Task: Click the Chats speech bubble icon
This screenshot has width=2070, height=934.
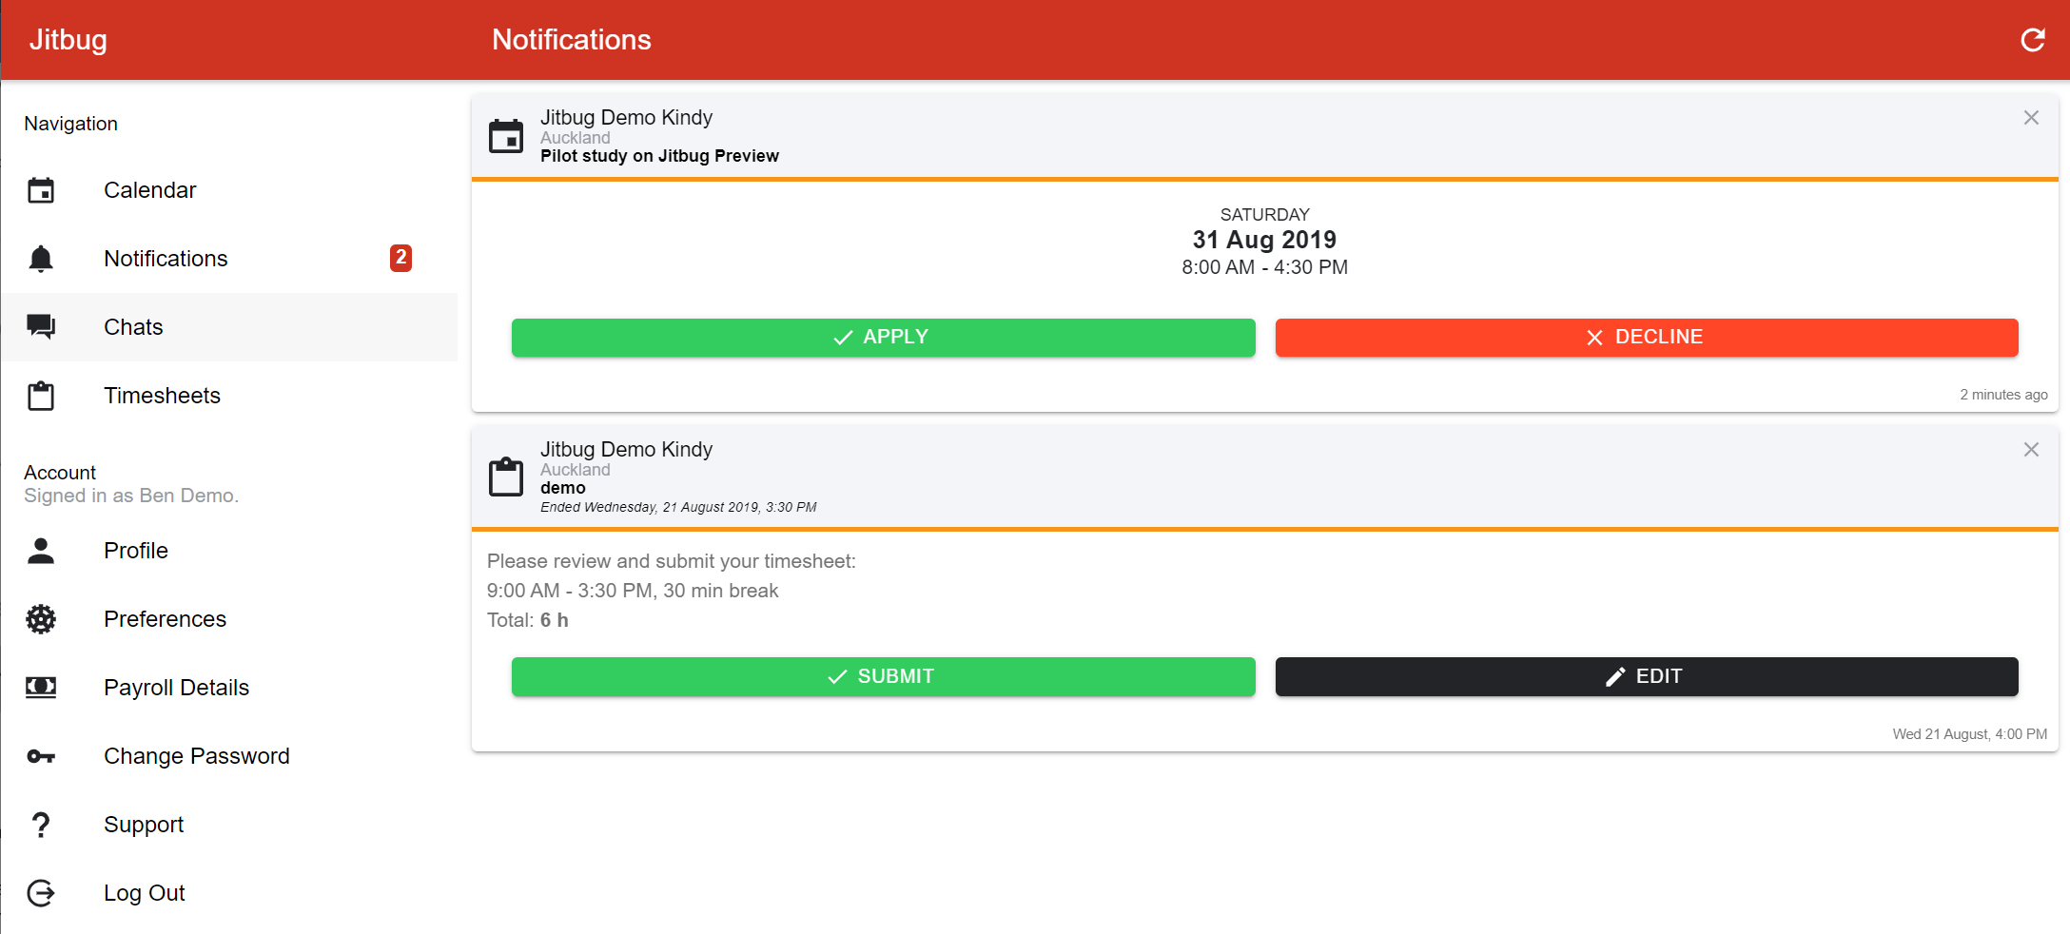Action: [x=41, y=327]
